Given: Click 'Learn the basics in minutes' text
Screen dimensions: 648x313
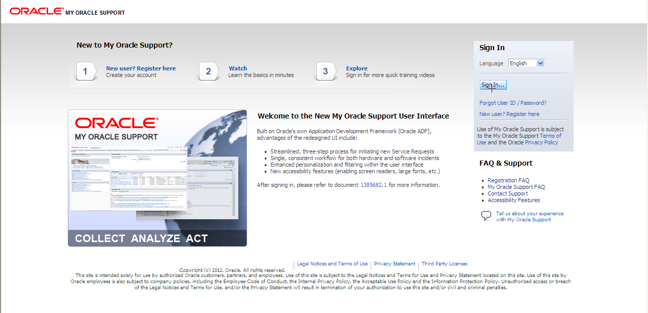Looking at the screenshot, I should pos(261,75).
